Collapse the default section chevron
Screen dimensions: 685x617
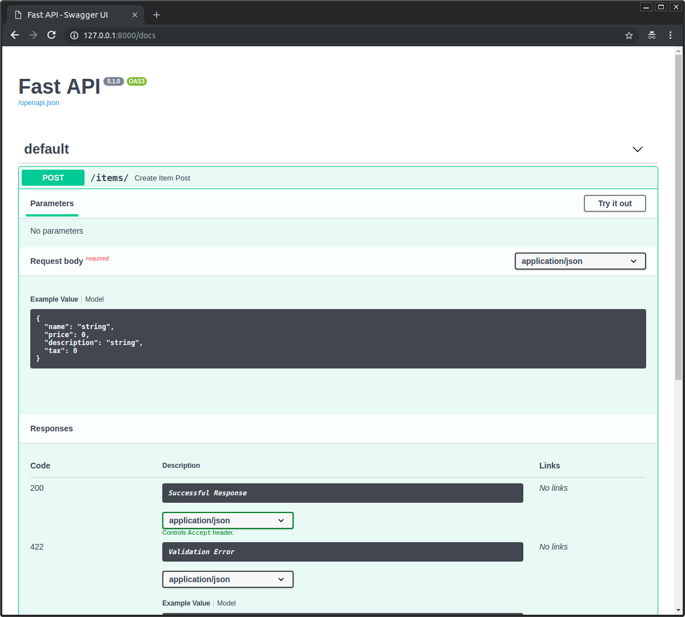[x=637, y=149]
